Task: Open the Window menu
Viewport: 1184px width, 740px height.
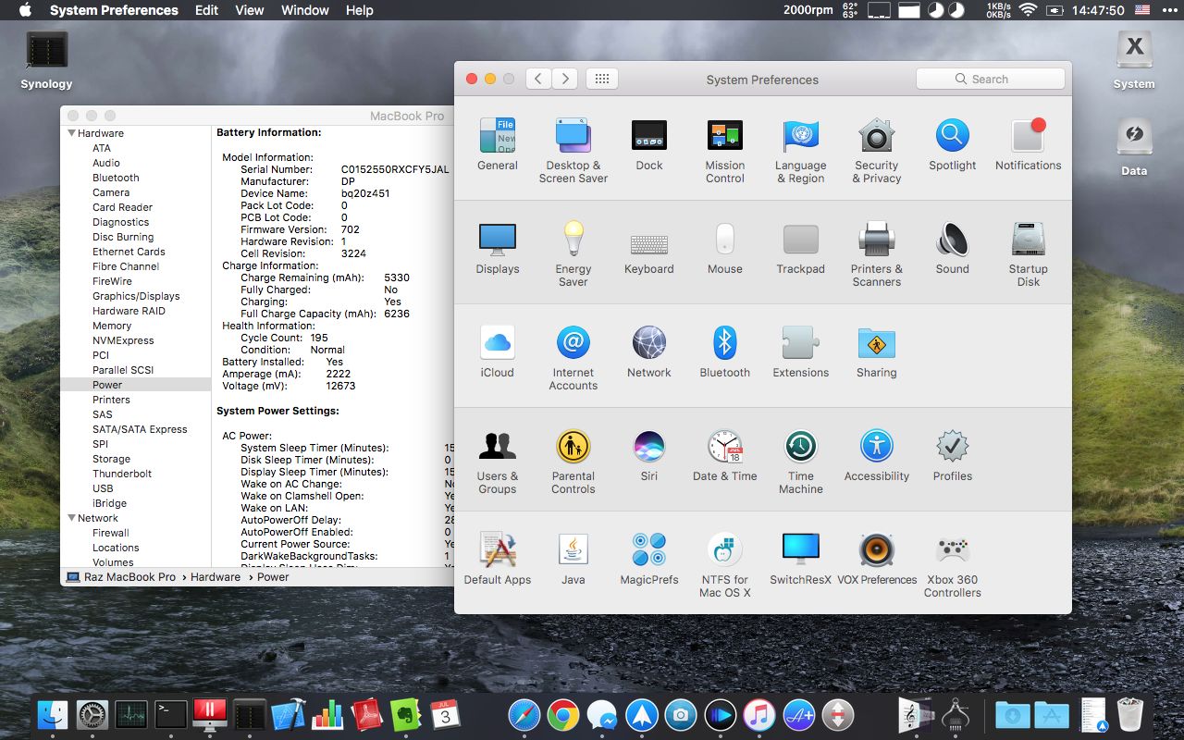Action: [304, 10]
